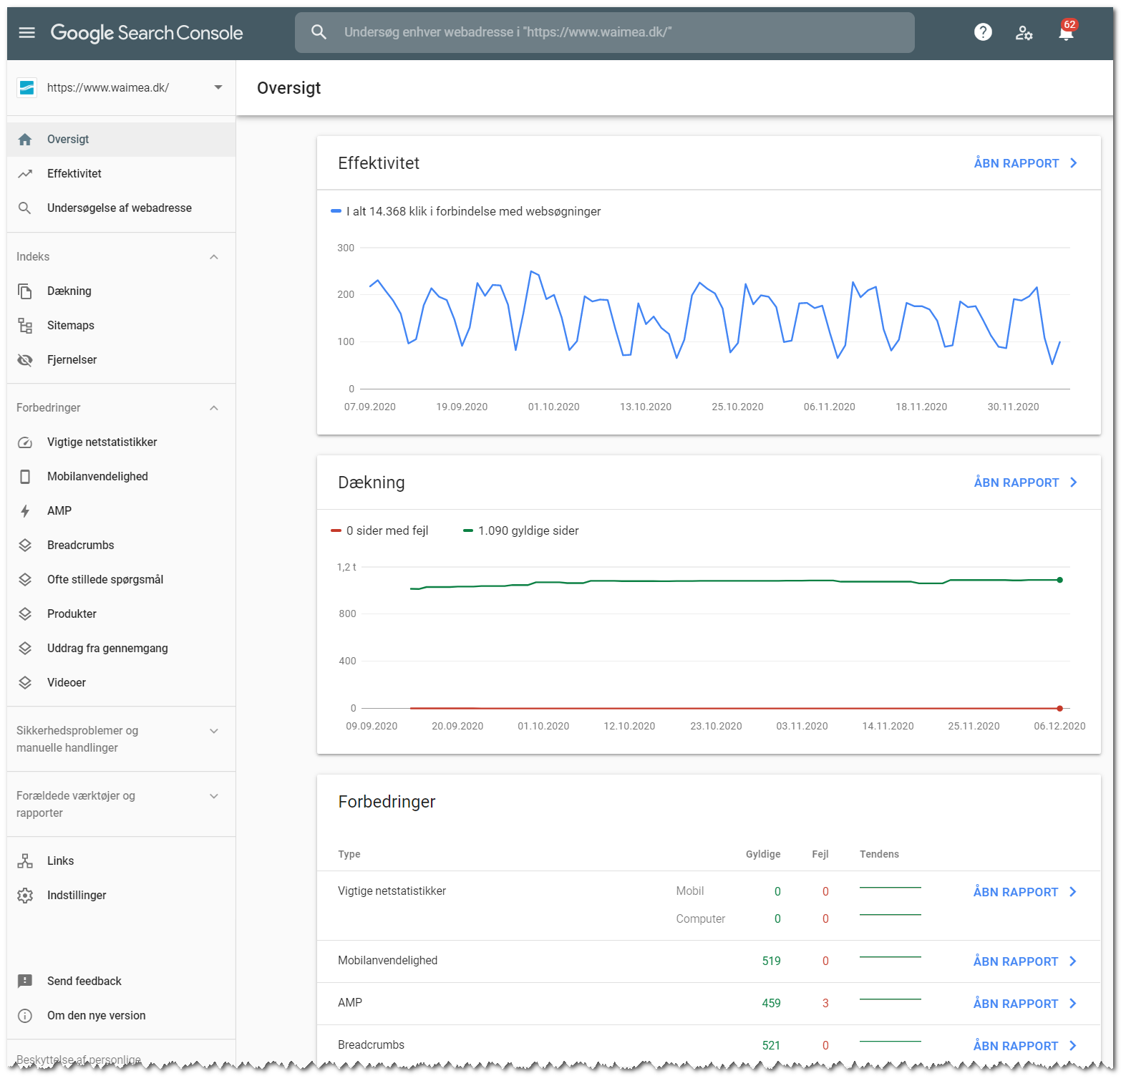The width and height of the screenshot is (1121, 1081).
Task: Open report for Mobilanvendelighed row
Action: [x=1025, y=961]
